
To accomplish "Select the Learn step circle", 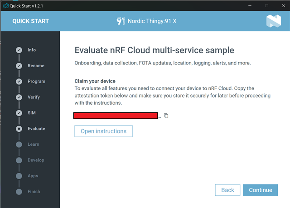I will [19, 144].
